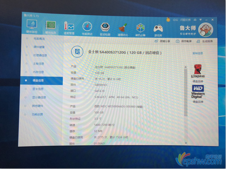The height and width of the screenshot is (169, 226).
Task: Open the 硬件体检 hardware checkup section
Action: point(32,27)
